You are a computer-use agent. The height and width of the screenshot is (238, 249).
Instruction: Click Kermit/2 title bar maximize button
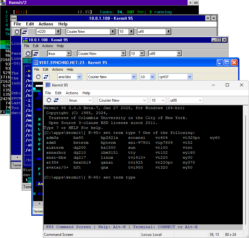tap(196, 3)
